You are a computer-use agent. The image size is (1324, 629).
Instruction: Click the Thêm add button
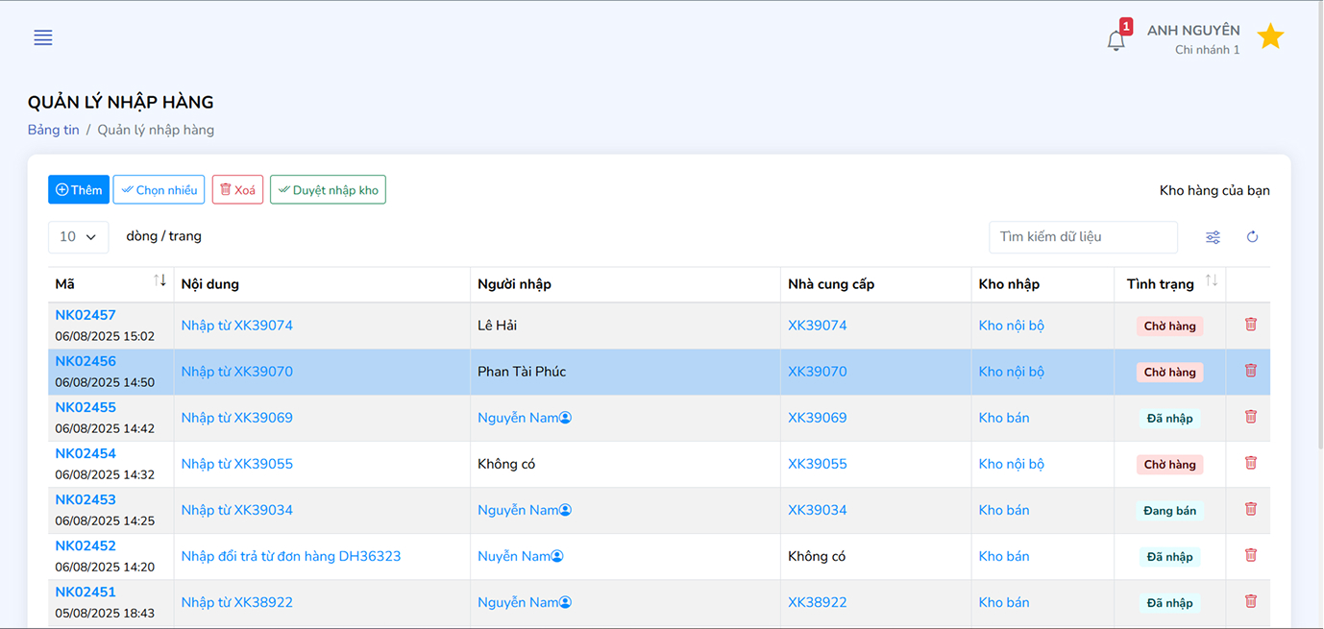(x=79, y=190)
